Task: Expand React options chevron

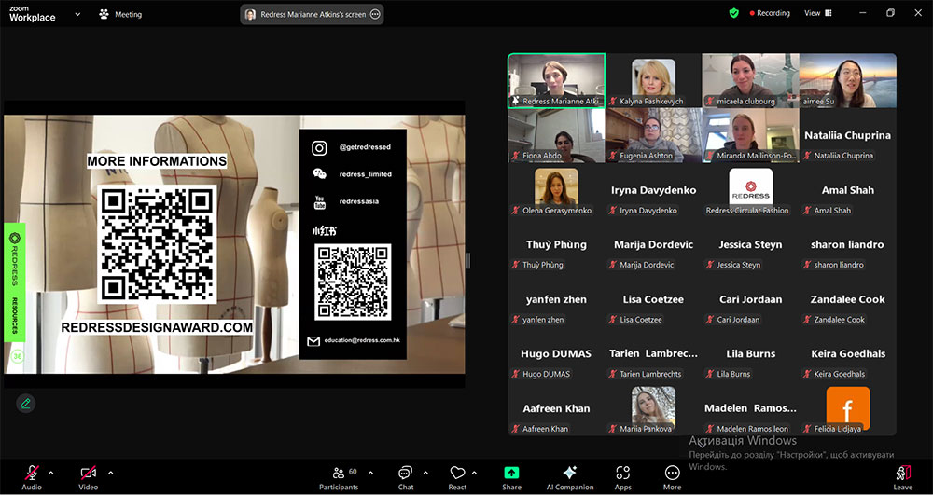Action: 474,473
